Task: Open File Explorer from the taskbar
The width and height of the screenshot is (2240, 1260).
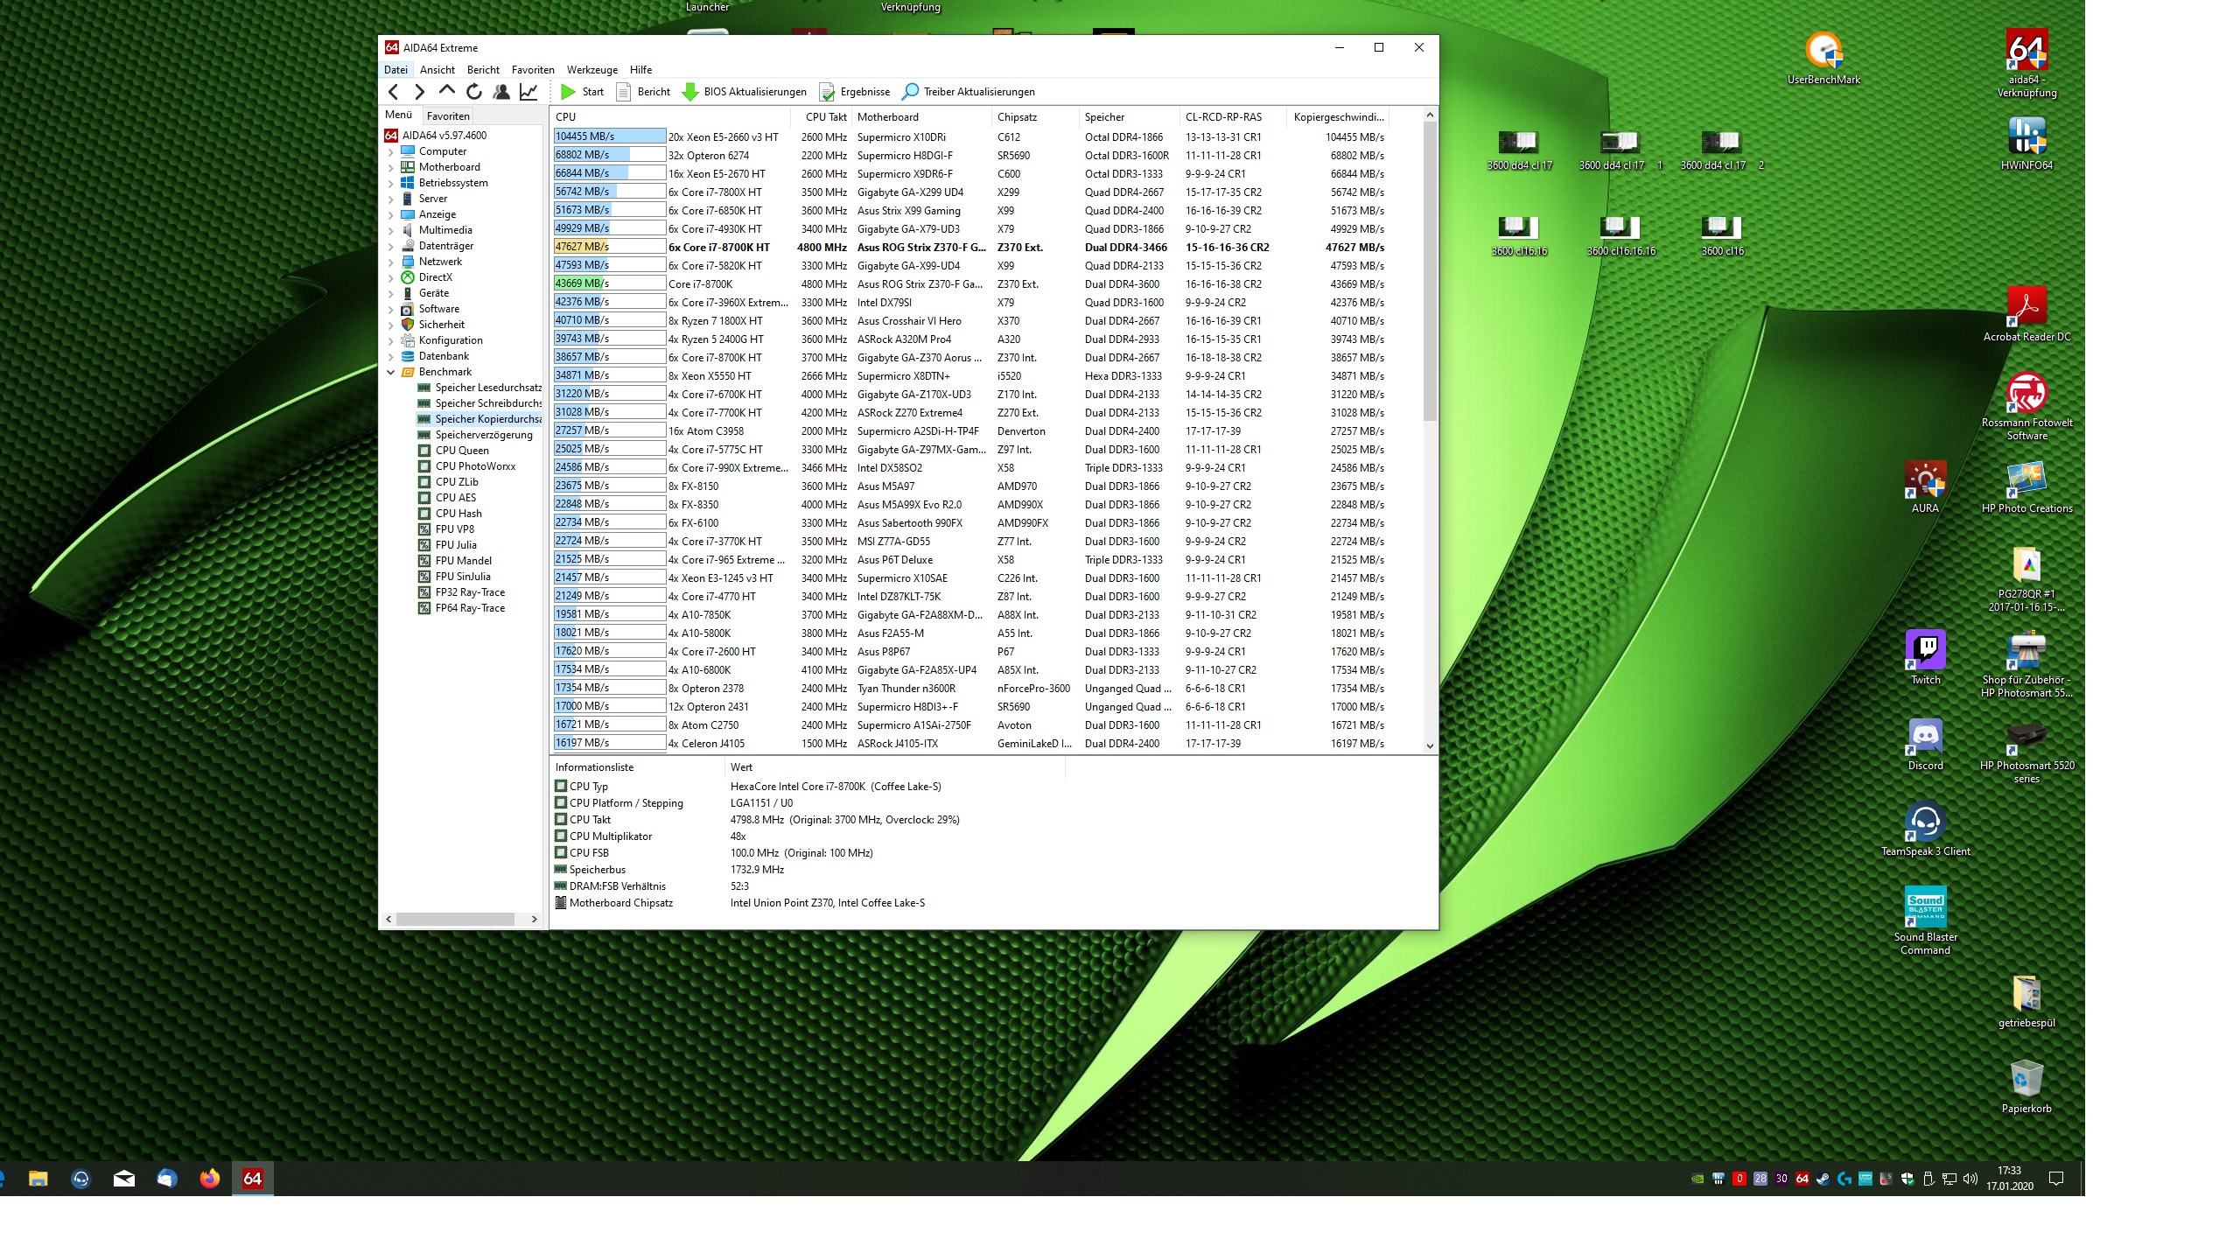Action: point(38,1179)
